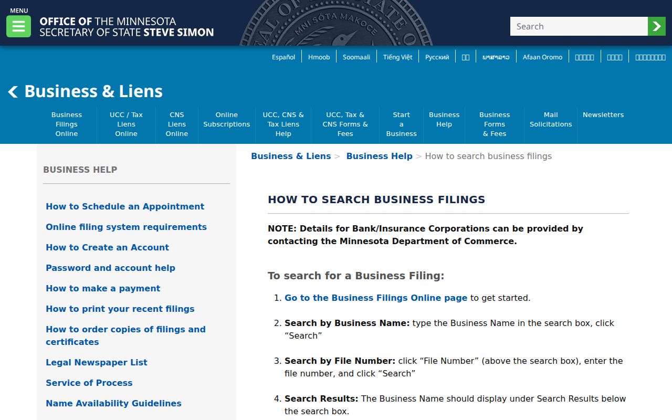Select Mail Solicitations nav item
The image size is (672, 420).
(551, 120)
